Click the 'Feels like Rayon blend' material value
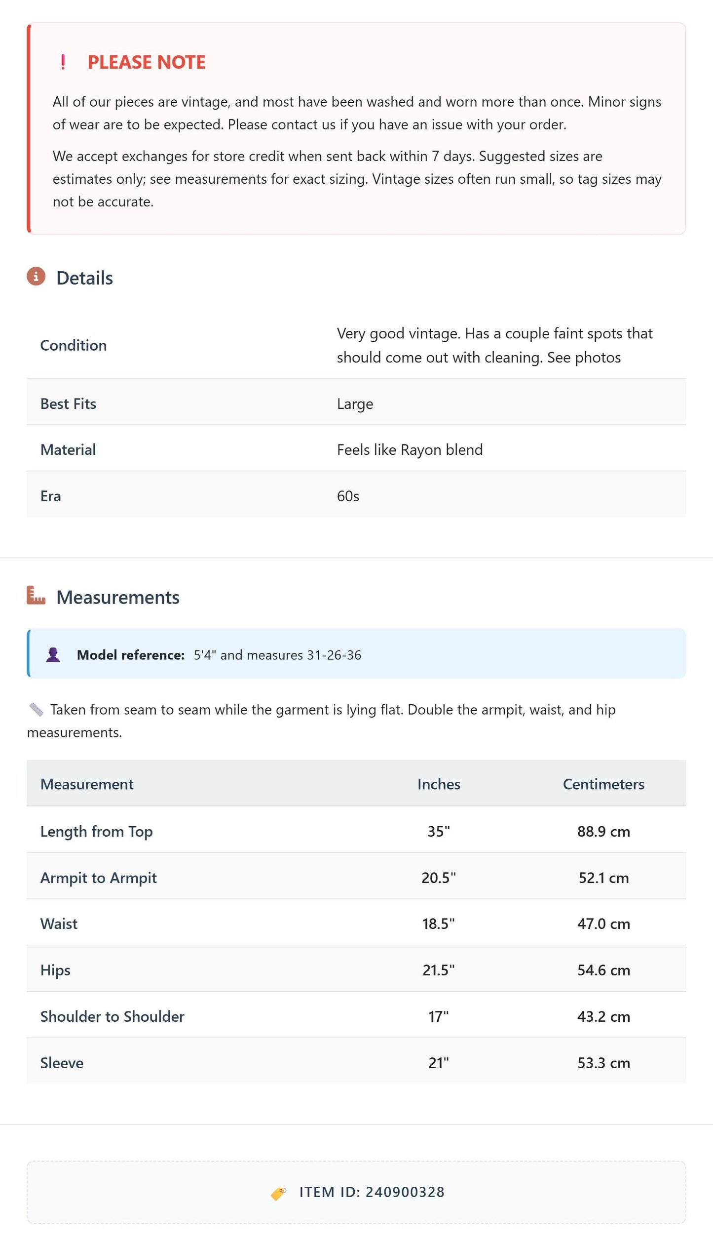The width and height of the screenshot is (713, 1247). tap(410, 449)
